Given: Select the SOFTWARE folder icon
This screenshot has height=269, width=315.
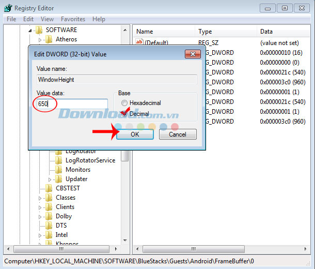Looking at the screenshot, I should tap(39, 30).
